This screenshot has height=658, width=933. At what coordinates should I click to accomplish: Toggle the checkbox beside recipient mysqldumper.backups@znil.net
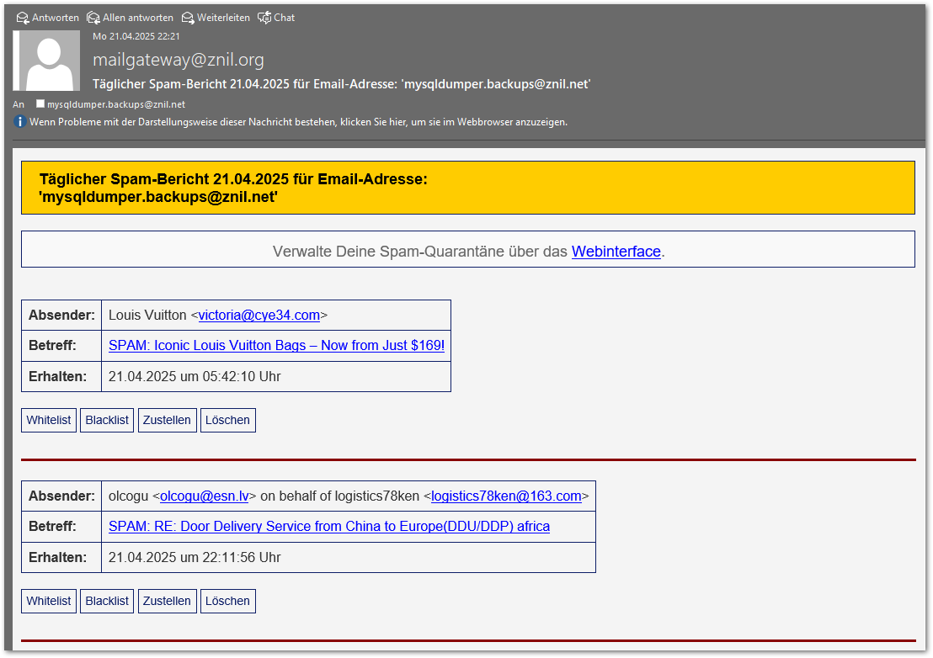coord(40,104)
